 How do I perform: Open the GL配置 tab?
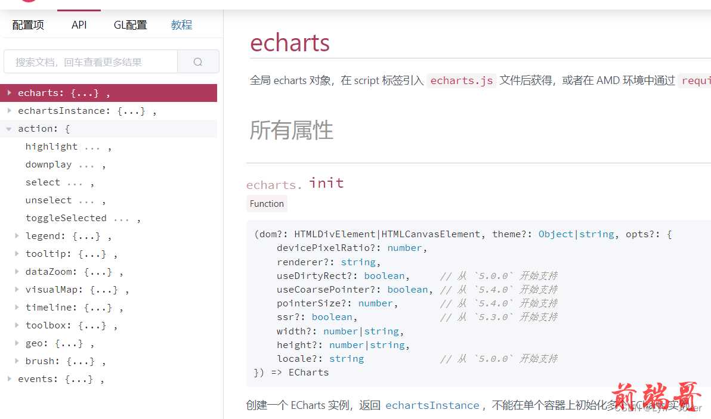[x=130, y=25]
